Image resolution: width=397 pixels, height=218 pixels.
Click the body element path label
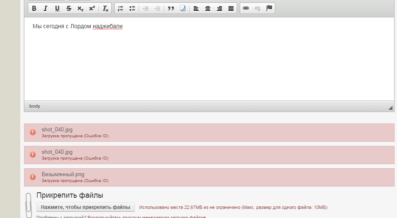(35, 106)
